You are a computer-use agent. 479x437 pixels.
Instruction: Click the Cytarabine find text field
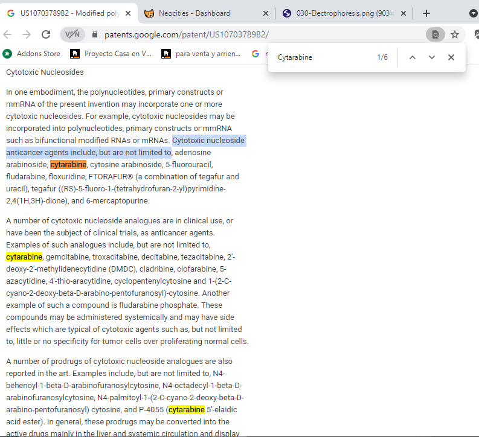[320, 57]
